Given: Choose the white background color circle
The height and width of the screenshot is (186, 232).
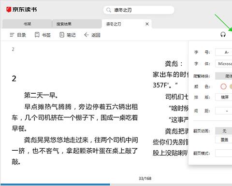Looking at the screenshot, I should 223,86.
